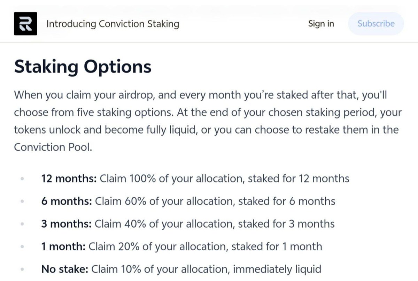Click the 6 months staking option text

click(x=188, y=201)
